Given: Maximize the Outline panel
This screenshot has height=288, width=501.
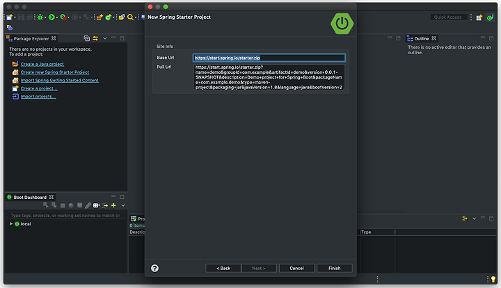Looking at the screenshot, I should [491, 38].
